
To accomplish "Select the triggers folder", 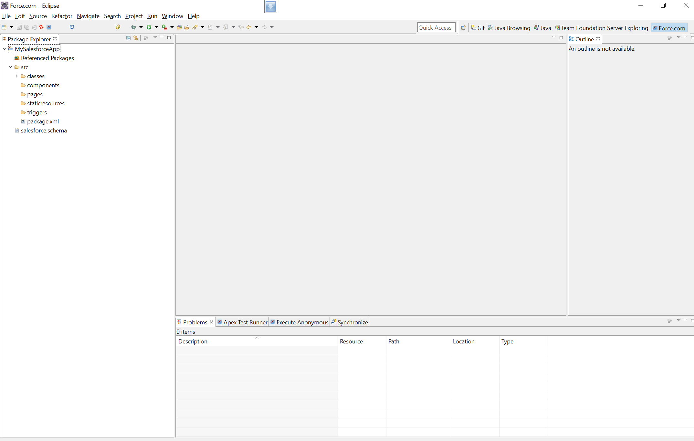I will click(34, 112).
